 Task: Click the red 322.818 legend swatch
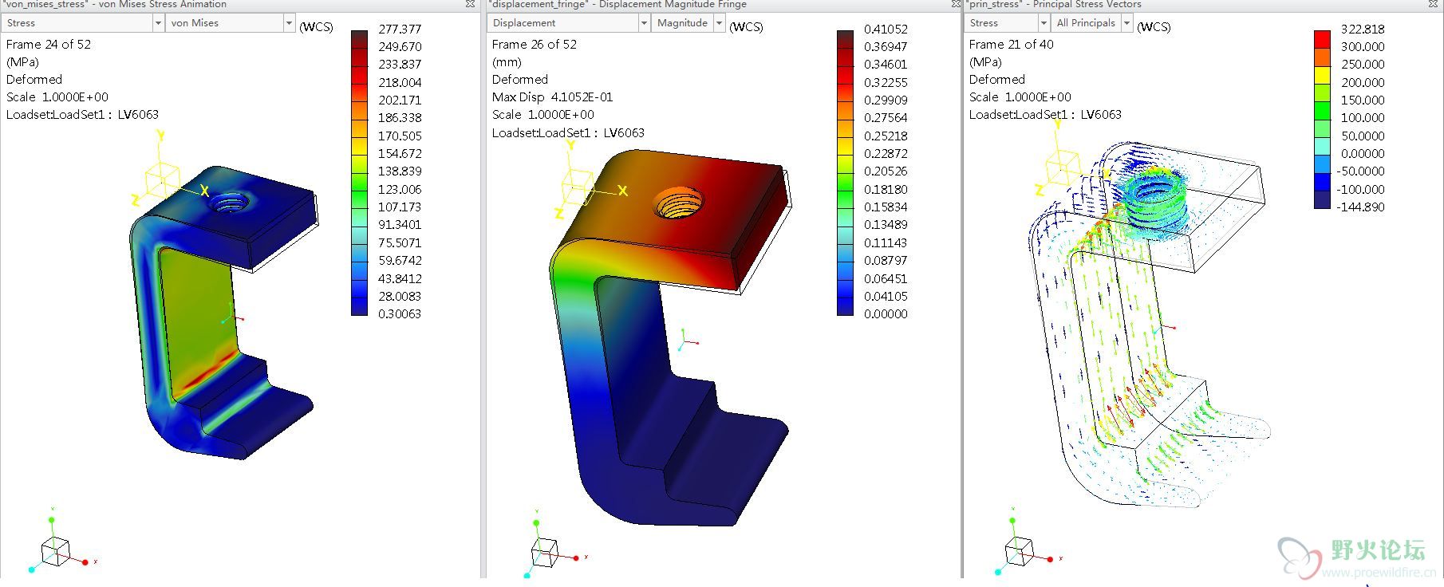(1322, 37)
